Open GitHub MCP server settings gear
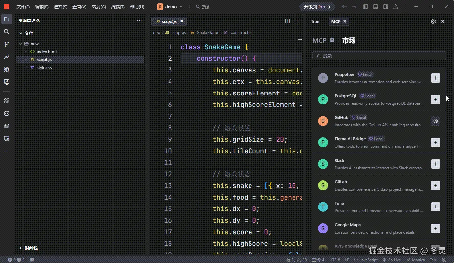 point(436,121)
